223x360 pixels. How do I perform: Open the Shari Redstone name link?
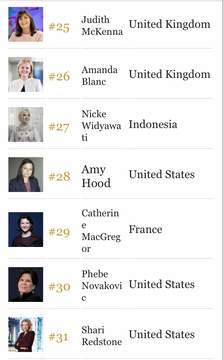[102, 336]
